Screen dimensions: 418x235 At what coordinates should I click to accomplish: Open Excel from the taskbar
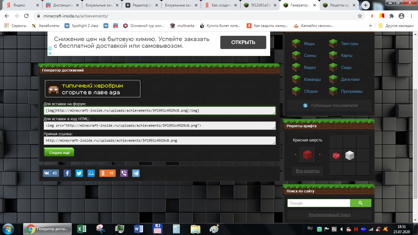[x=82, y=229]
